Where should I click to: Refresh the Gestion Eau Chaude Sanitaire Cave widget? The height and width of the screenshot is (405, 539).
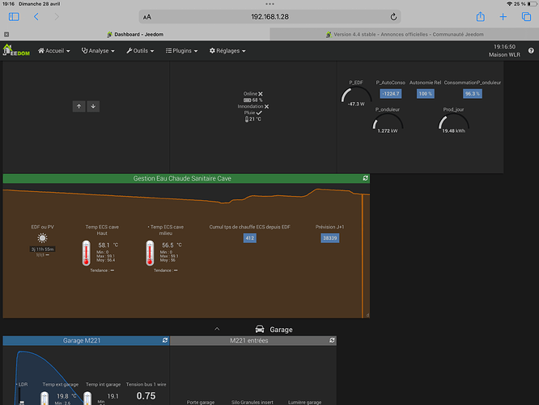[365, 178]
